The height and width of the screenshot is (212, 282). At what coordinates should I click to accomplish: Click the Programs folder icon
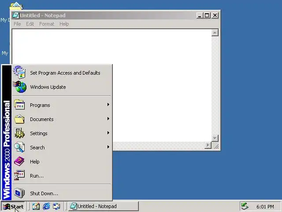(19, 105)
